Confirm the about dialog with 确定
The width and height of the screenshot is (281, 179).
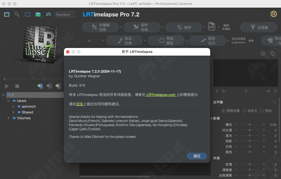click(197, 156)
